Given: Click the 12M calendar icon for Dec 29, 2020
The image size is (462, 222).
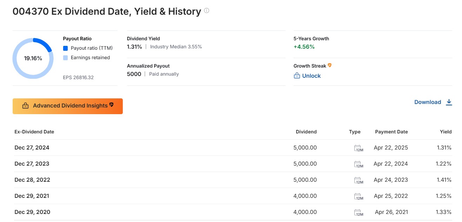Looking at the screenshot, I should (359, 212).
